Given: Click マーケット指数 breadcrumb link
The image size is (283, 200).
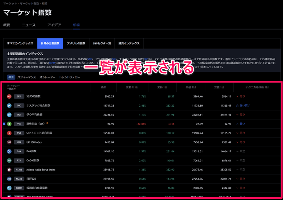Looking at the screenshot, I should point(30,4).
